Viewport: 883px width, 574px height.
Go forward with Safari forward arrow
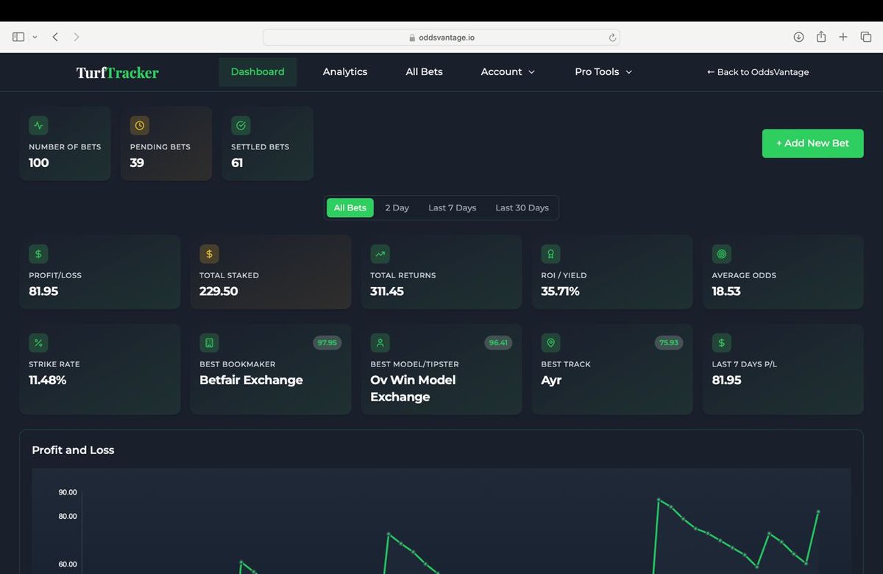77,37
